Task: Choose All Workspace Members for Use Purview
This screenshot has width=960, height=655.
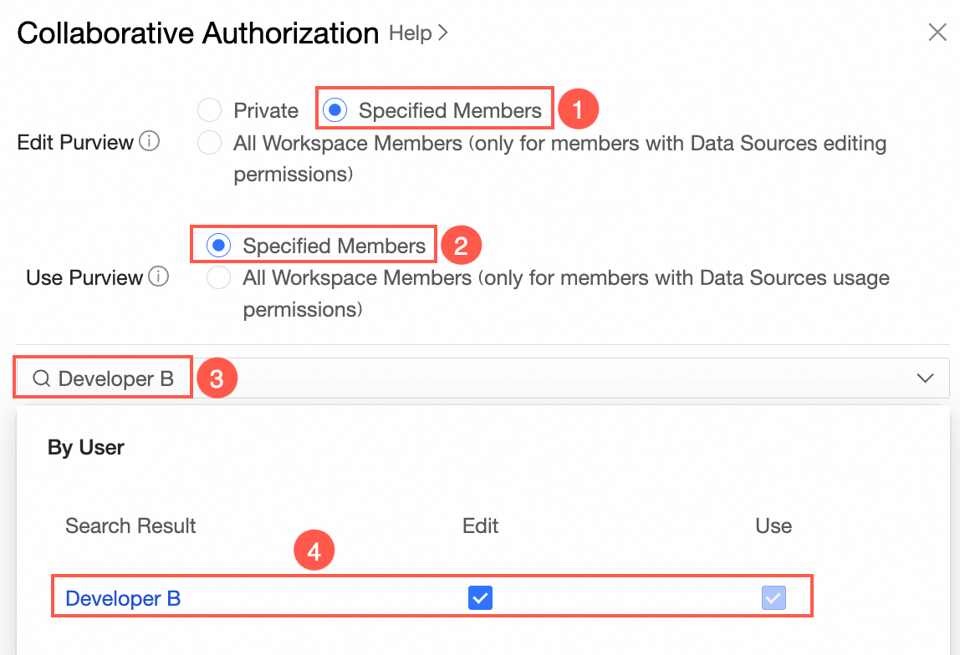Action: [219, 277]
